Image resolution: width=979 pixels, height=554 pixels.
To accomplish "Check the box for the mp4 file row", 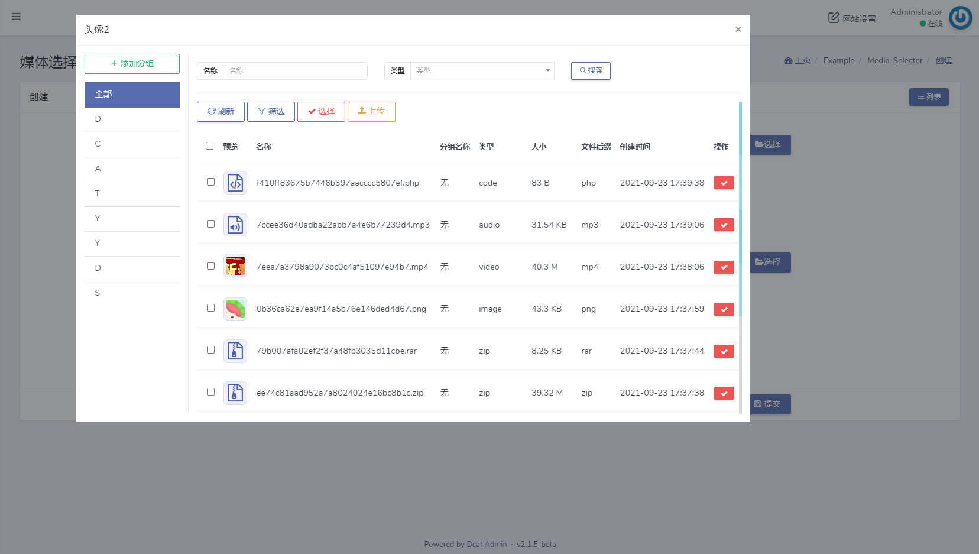I will [210, 266].
